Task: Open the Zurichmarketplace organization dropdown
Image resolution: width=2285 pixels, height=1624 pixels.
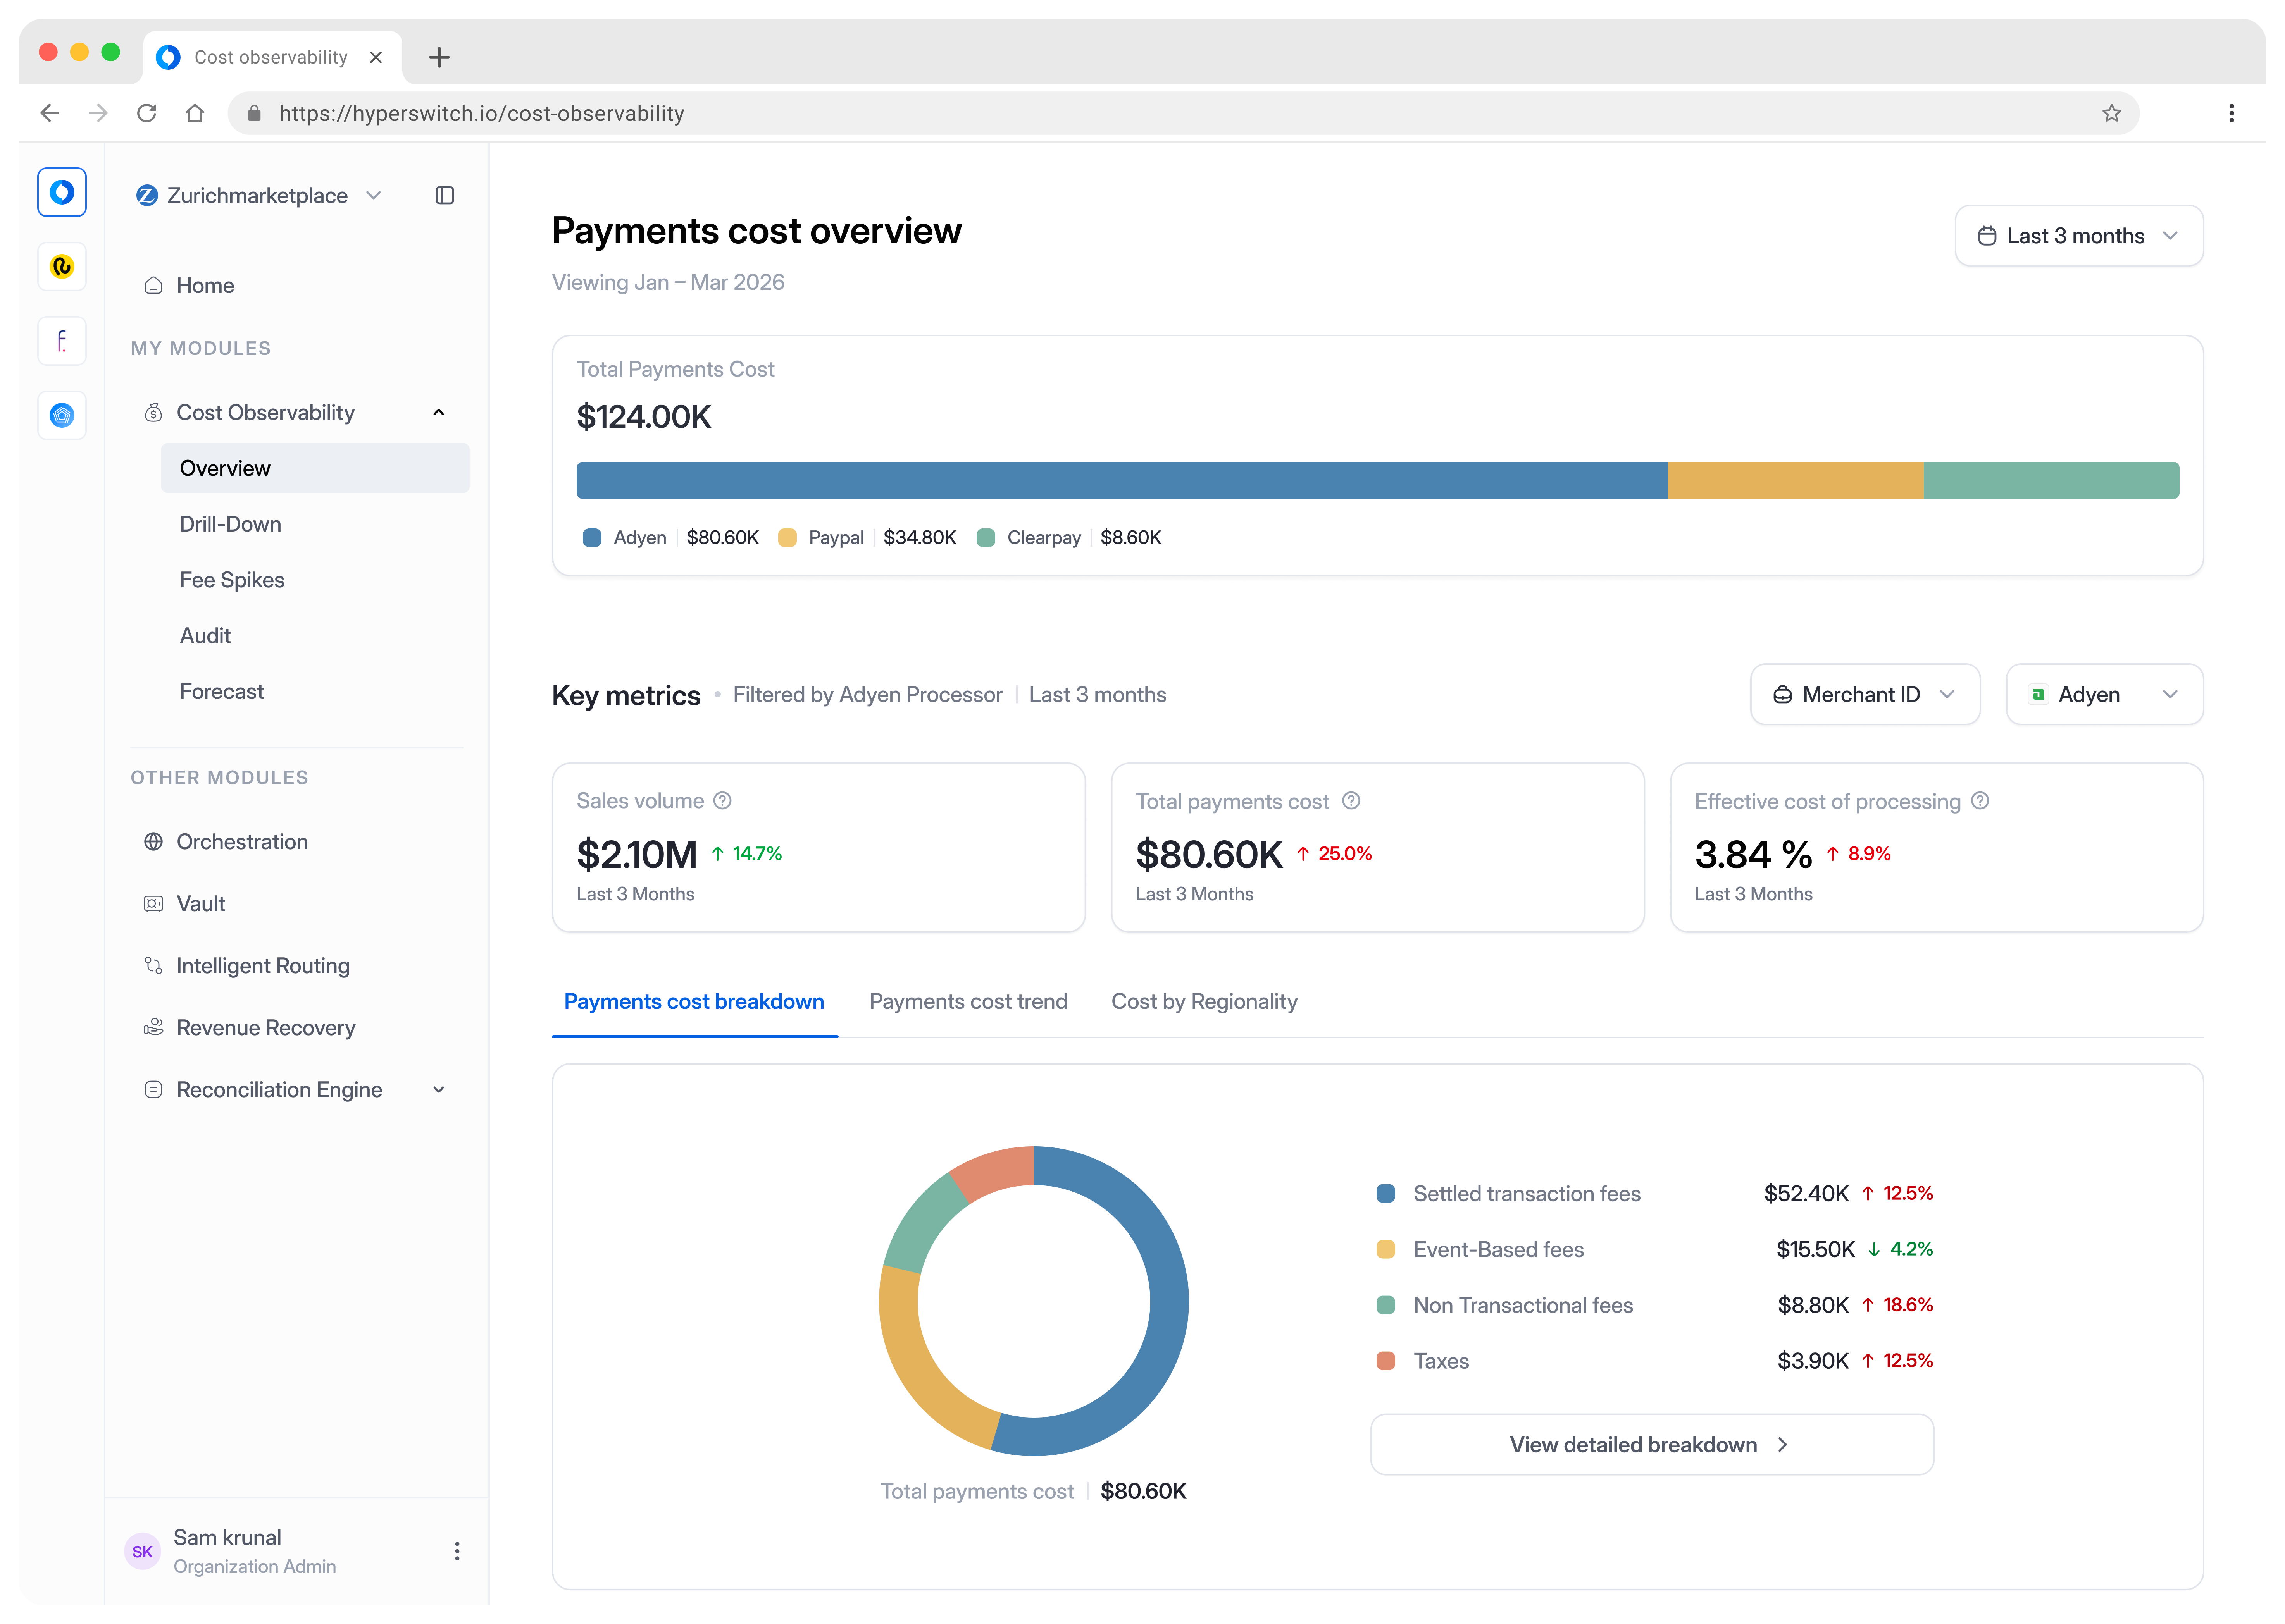Action: [259, 195]
